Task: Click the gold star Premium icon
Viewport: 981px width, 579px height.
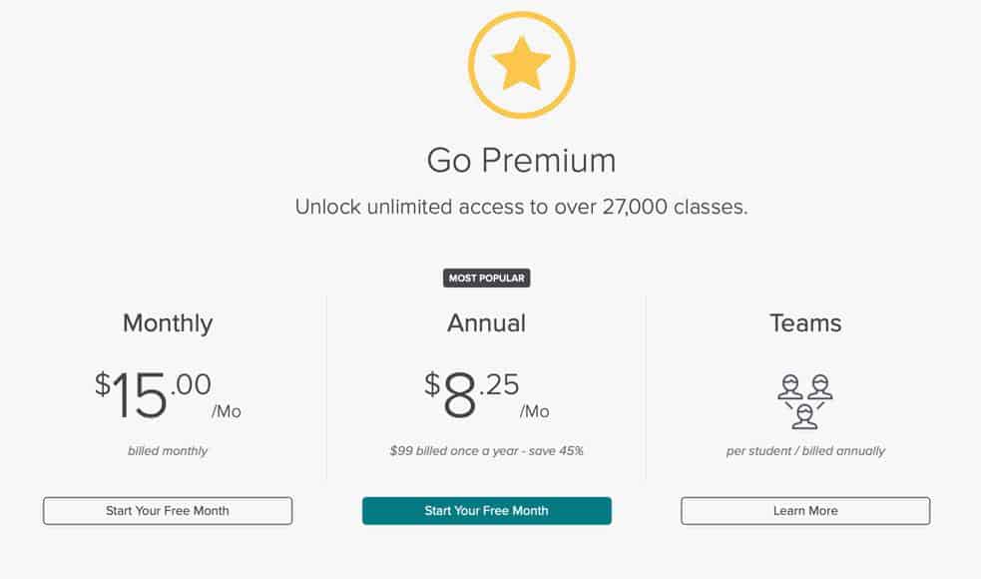Action: [x=521, y=65]
